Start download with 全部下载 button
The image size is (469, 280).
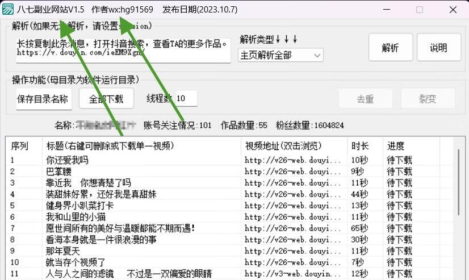[x=106, y=98]
